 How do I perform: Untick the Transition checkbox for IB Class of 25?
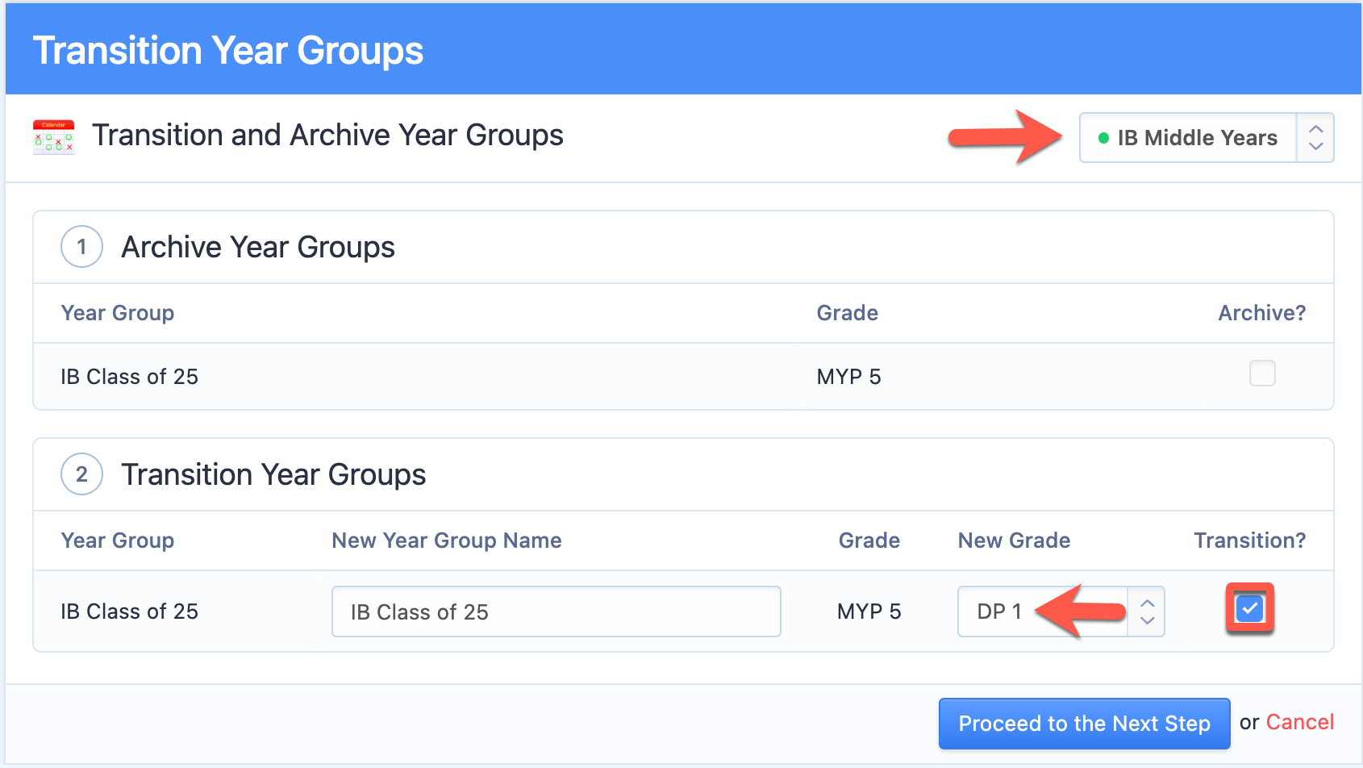(1249, 608)
